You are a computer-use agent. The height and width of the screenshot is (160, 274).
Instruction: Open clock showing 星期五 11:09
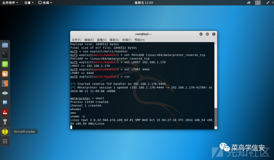coord(144,3)
